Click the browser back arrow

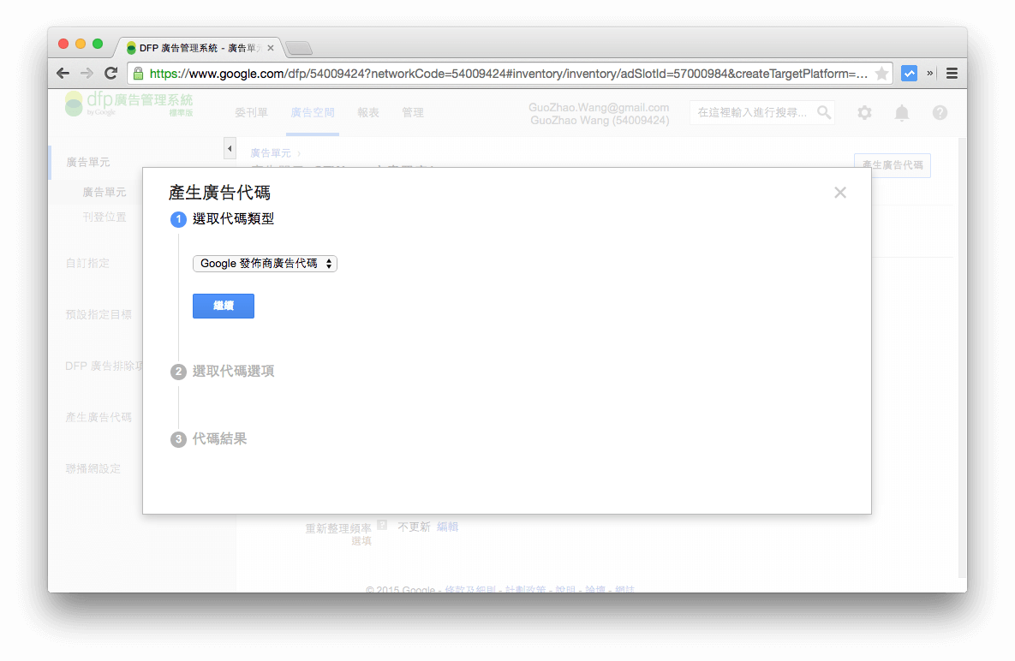[x=63, y=73]
